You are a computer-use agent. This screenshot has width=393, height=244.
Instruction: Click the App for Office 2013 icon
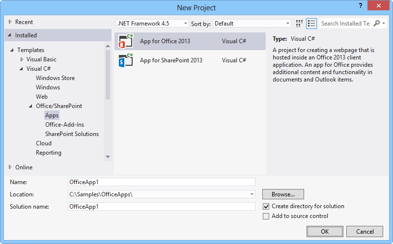click(126, 41)
